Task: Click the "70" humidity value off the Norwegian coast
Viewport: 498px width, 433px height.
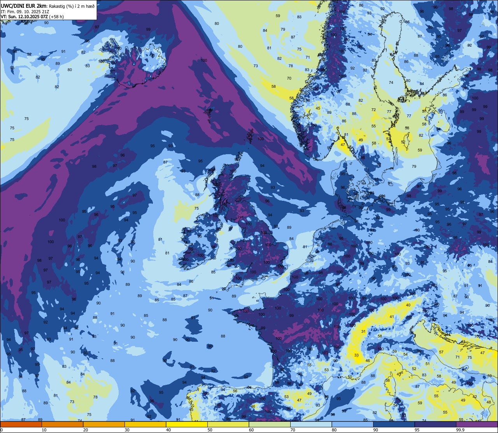Action: (x=289, y=78)
